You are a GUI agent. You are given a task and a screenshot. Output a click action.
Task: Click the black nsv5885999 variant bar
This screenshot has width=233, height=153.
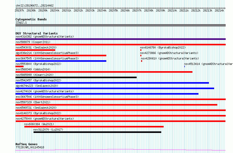(x=76, y=77)
